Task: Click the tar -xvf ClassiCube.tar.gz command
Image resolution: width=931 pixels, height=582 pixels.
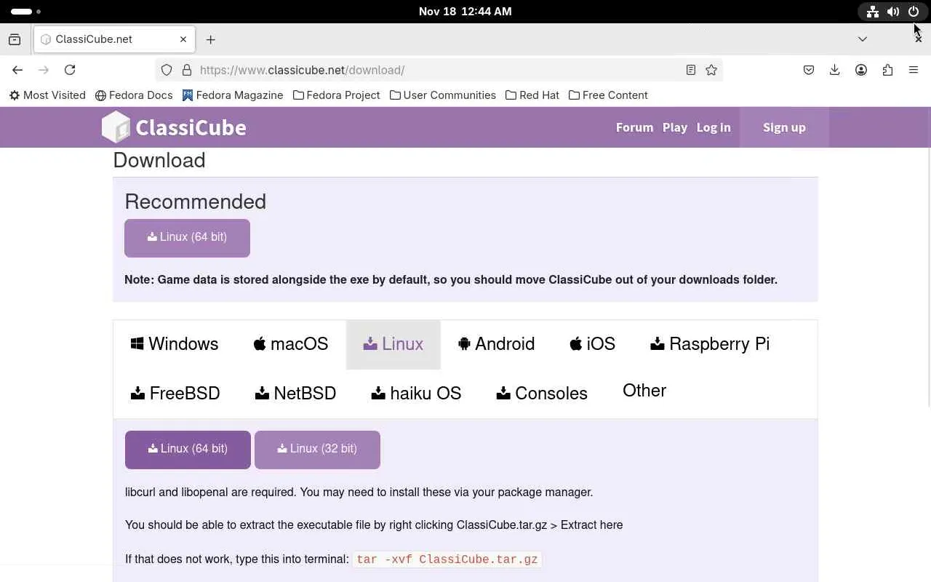Action: pos(447,559)
